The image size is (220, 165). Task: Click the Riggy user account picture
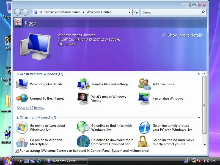[x=18, y=22]
